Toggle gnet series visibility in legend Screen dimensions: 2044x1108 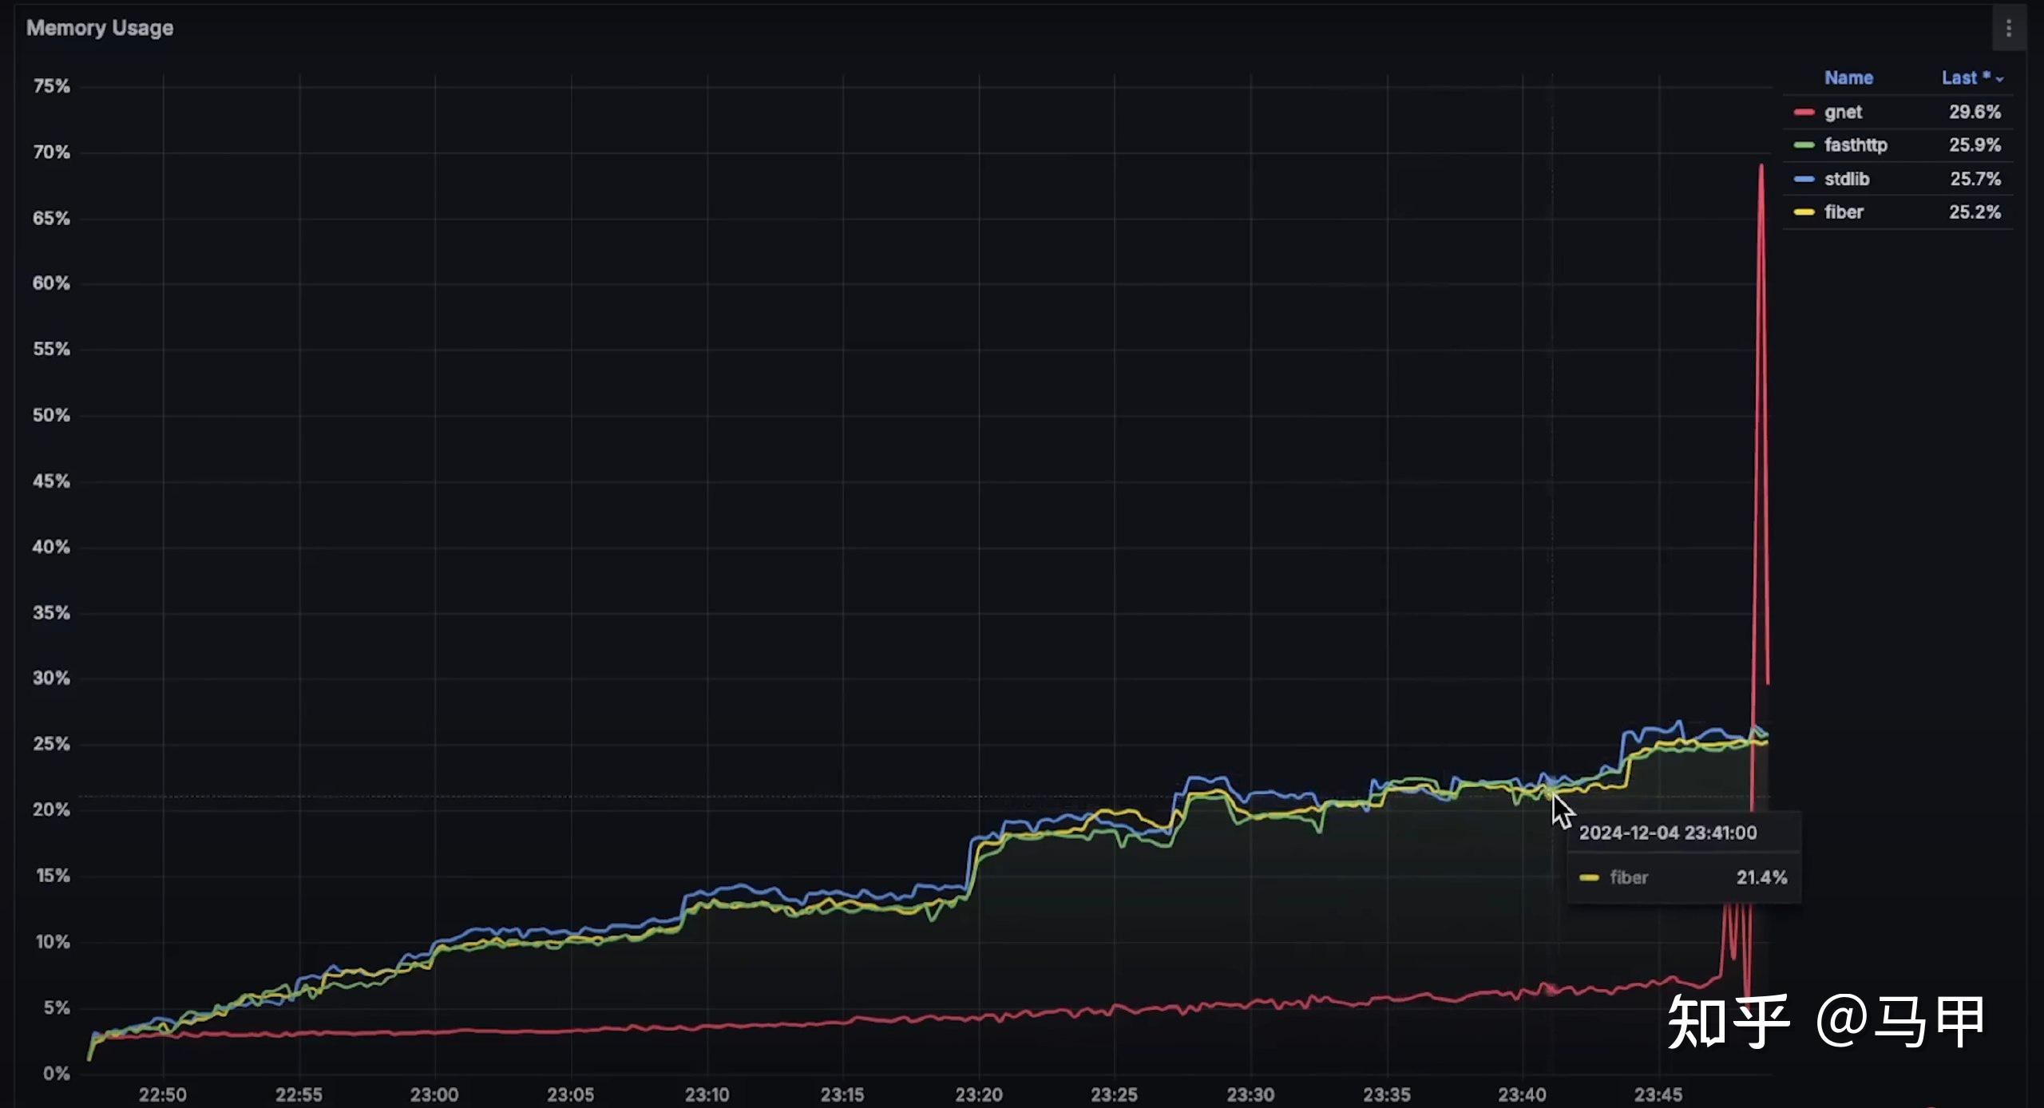(1843, 113)
